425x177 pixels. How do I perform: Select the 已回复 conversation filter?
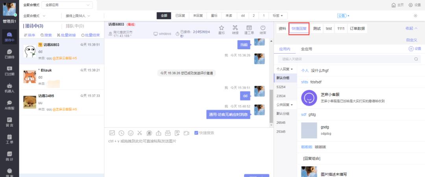point(180,16)
